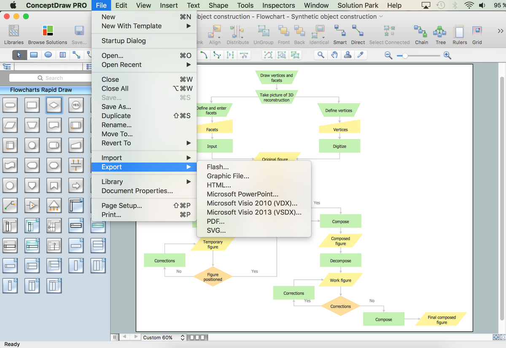Screen dimensions: 506x348
Task: Choose PDF... from the Export submenu
Action: [x=215, y=222]
